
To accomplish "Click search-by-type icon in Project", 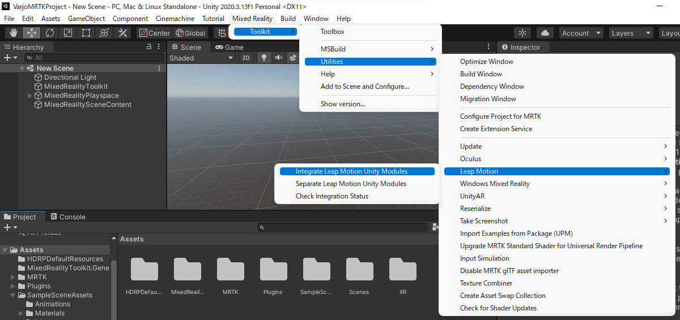I will [435, 227].
